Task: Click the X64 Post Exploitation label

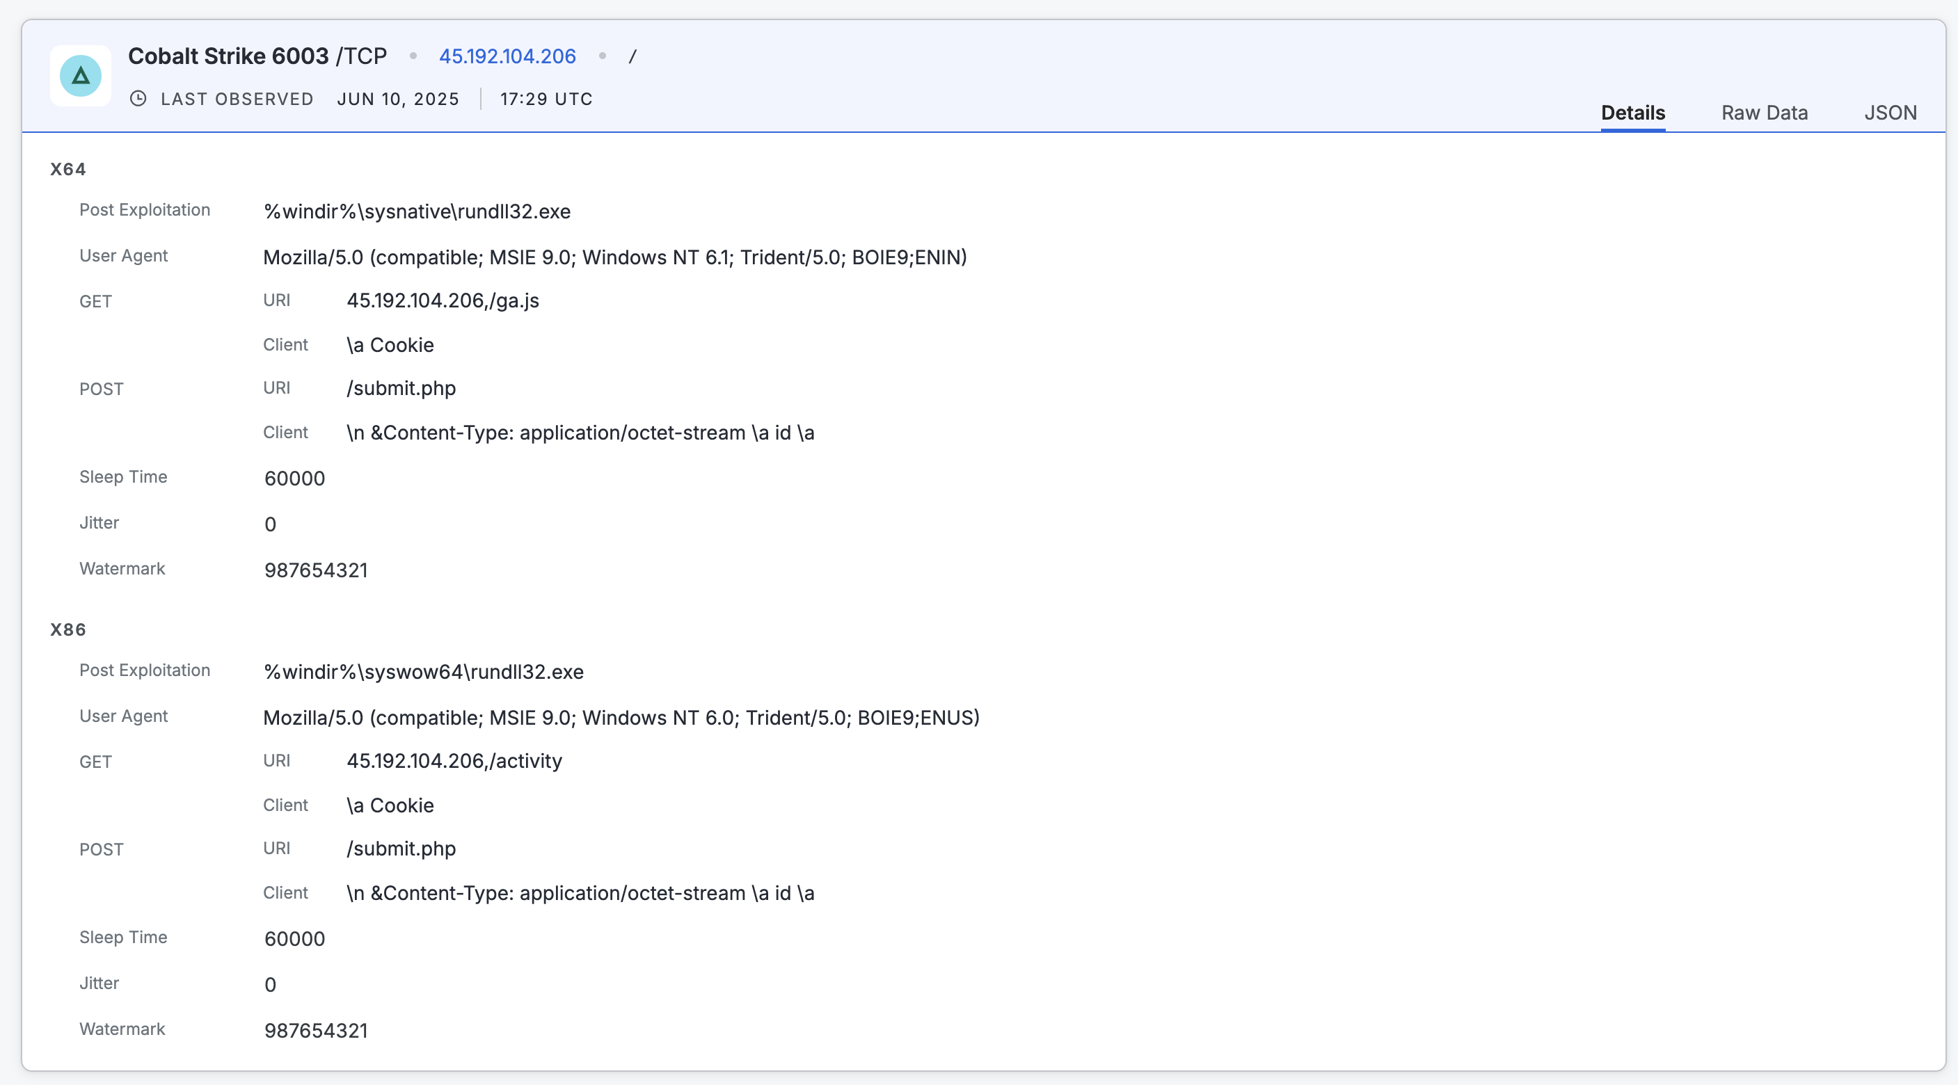Action: click(x=145, y=210)
